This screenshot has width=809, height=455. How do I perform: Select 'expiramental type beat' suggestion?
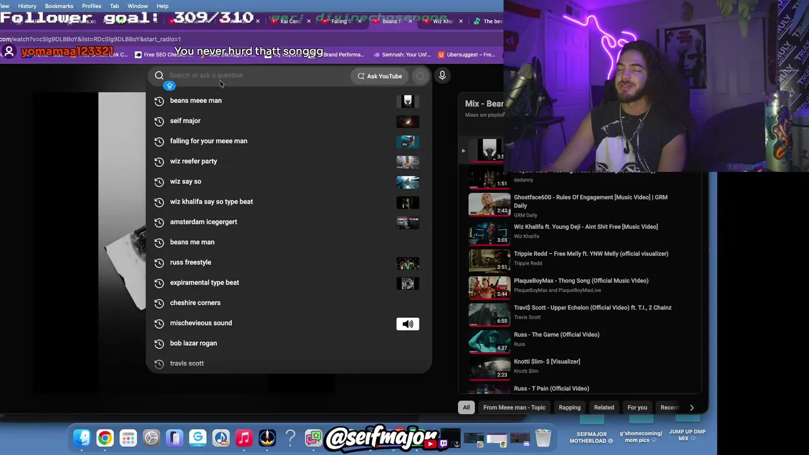289,282
